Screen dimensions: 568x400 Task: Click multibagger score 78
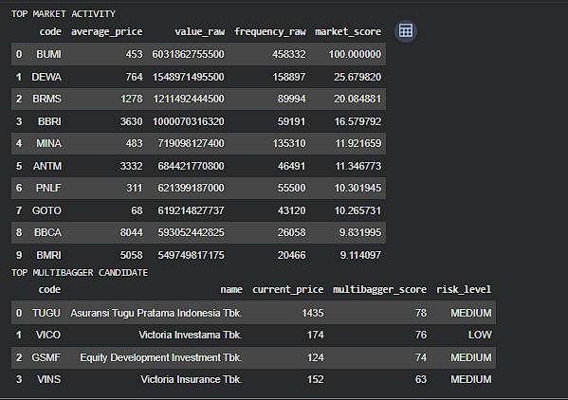coord(421,313)
